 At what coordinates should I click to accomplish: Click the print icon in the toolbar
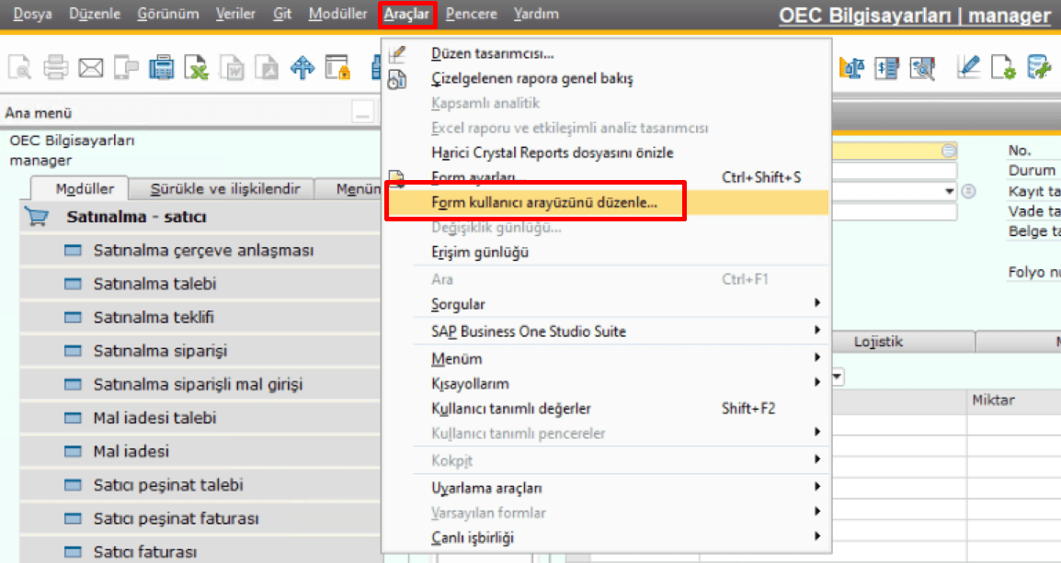coord(55,67)
